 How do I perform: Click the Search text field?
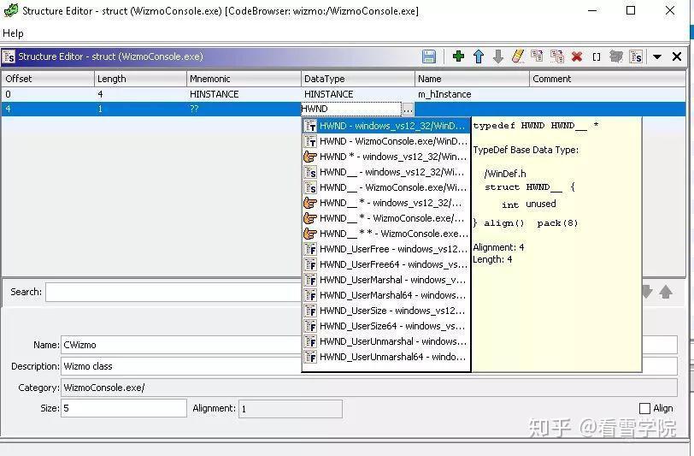173,292
